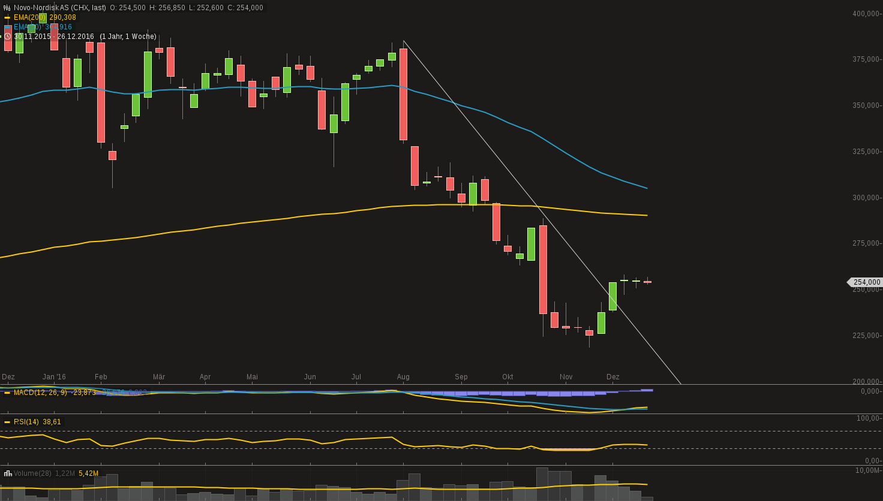
Task: Click the blue EMA(50) legend marker
Action: [7, 27]
